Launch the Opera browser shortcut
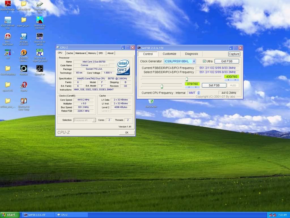290x218 pixels. pyautogui.click(x=24, y=85)
